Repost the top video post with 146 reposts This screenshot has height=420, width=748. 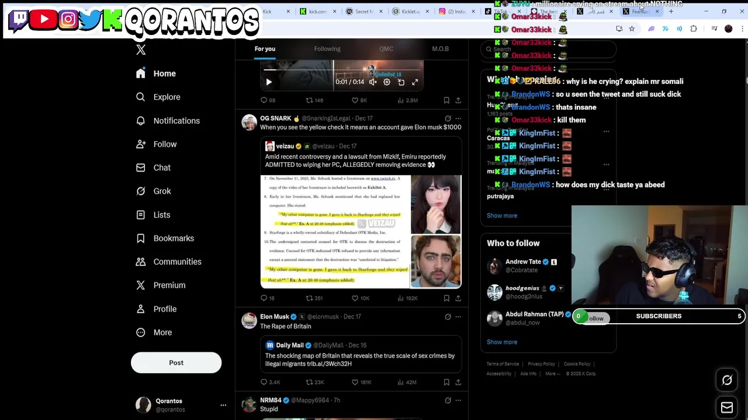tap(314, 100)
